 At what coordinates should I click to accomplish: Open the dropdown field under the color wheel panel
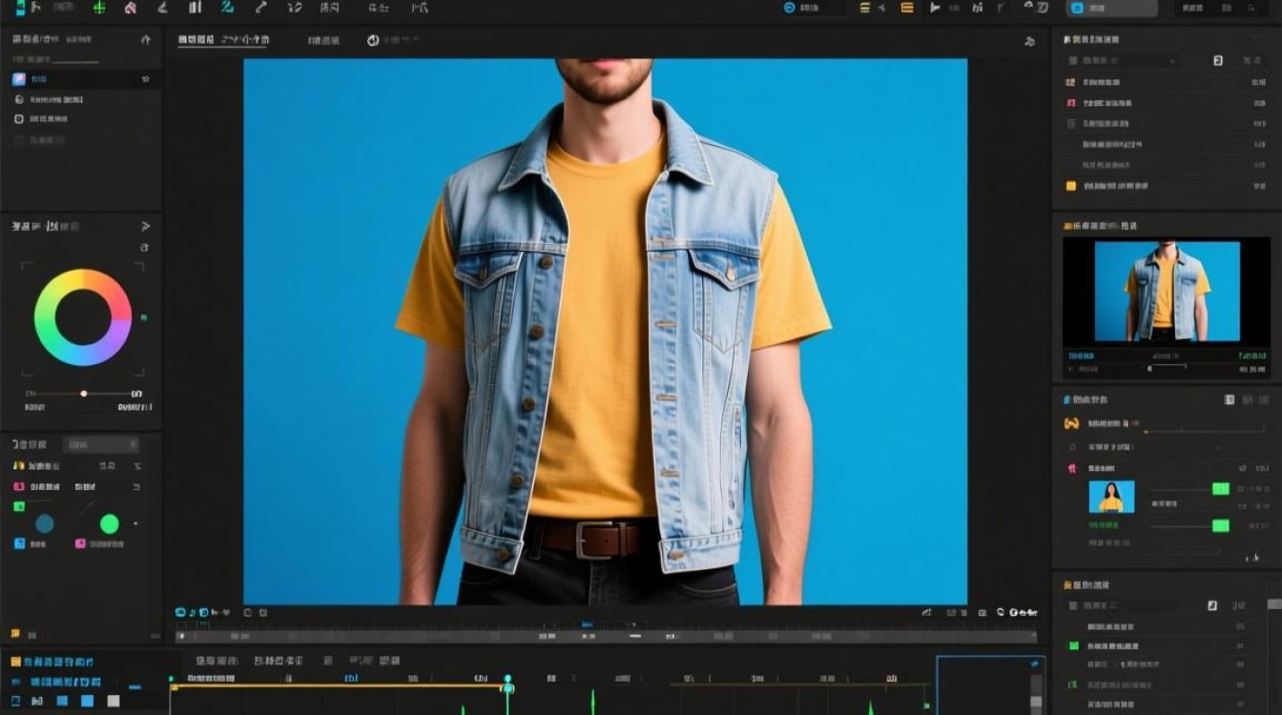[101, 444]
